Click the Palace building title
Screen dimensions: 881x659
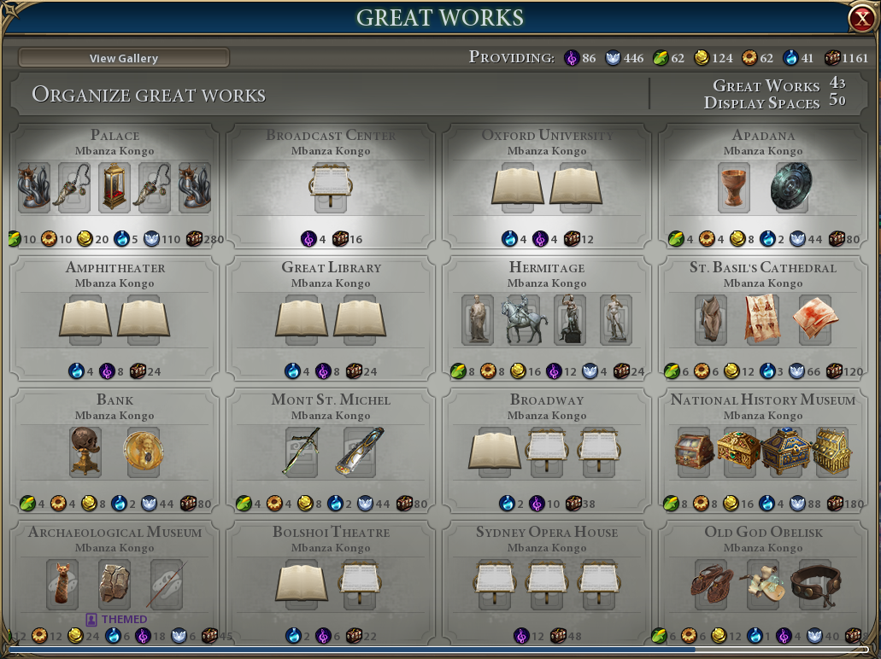pyautogui.click(x=115, y=135)
